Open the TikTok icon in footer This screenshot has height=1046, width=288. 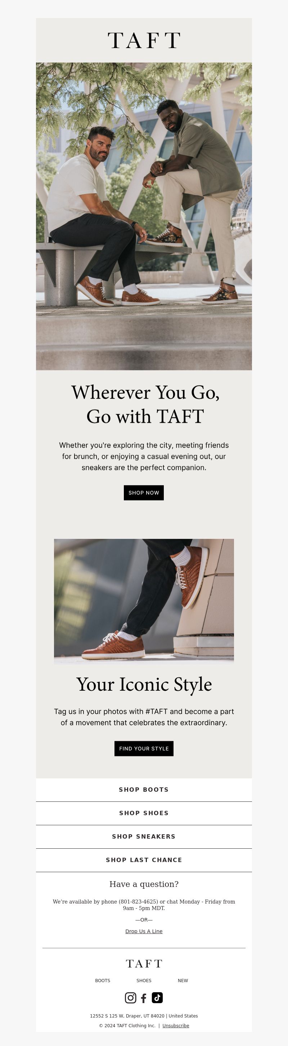point(157,997)
